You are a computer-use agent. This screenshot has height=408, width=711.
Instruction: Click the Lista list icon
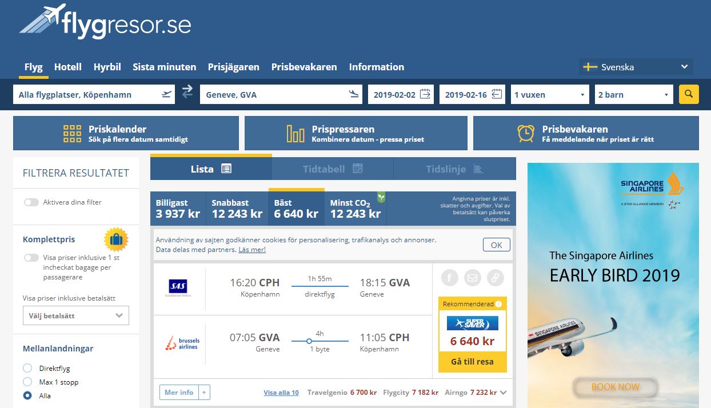point(226,169)
